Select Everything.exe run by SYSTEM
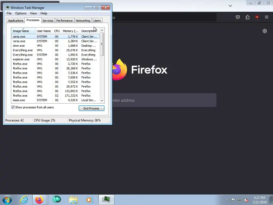This screenshot has height=205, width=273. (x=55, y=55)
